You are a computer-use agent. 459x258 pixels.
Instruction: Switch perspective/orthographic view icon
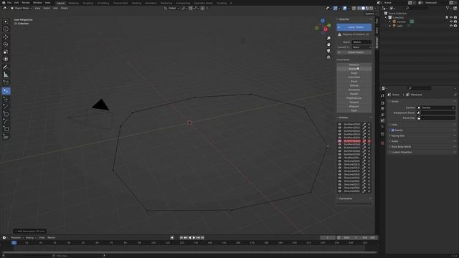(x=328, y=57)
